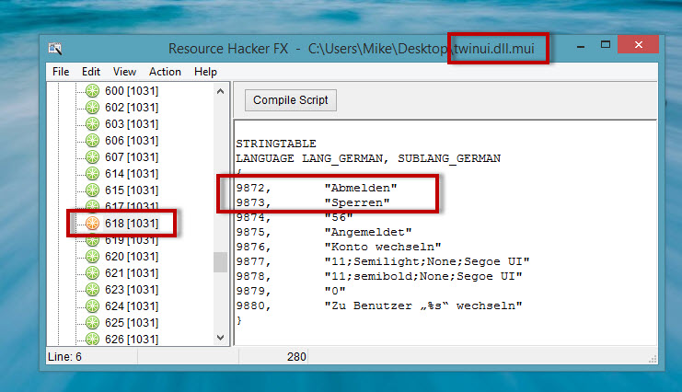
Task: Click the green icon of resource 624 [1031]
Action: pos(92,306)
